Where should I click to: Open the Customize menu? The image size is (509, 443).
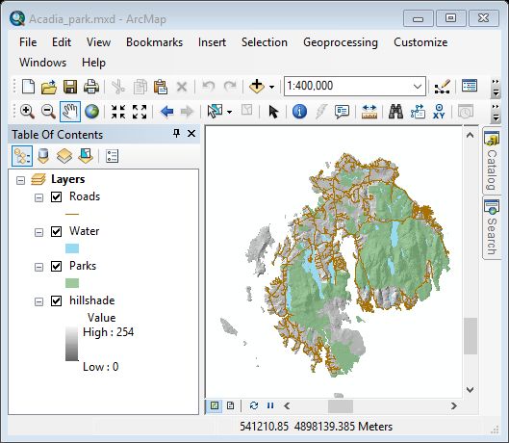point(420,42)
